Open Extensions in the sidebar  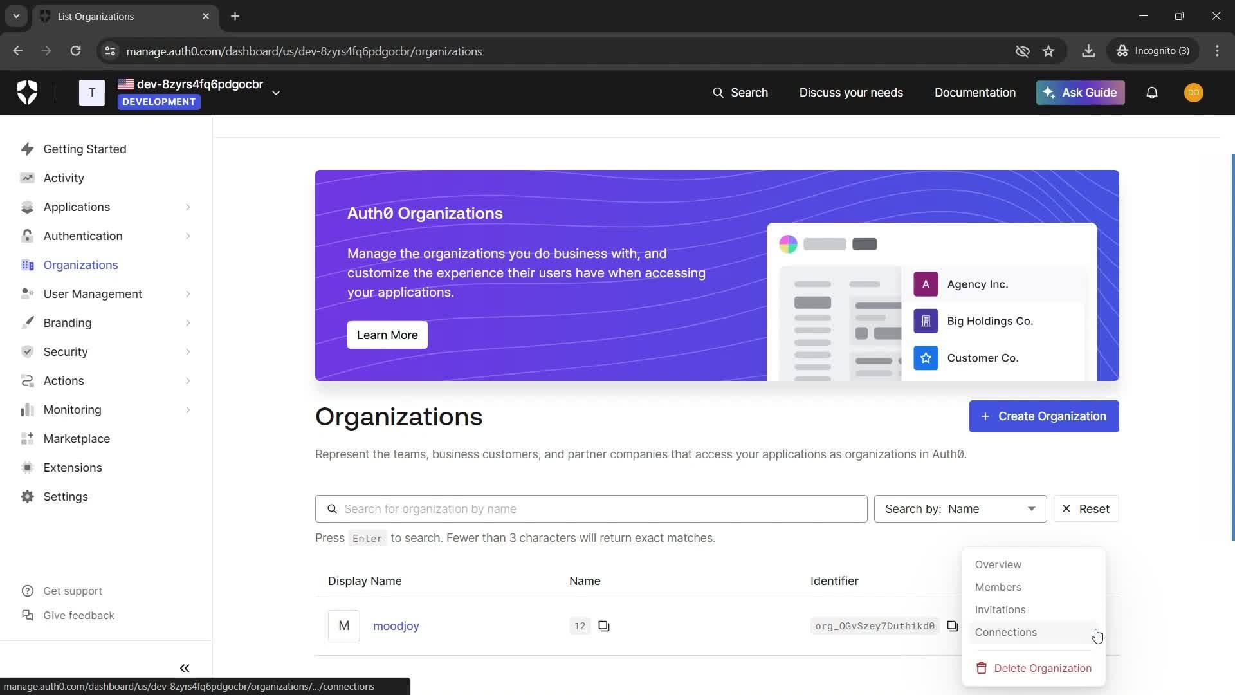pos(73,468)
